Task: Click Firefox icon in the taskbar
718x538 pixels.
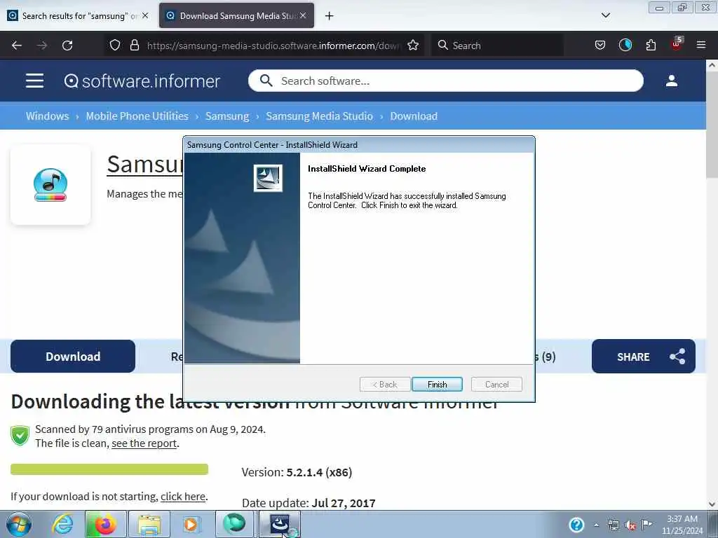Action: click(105, 524)
